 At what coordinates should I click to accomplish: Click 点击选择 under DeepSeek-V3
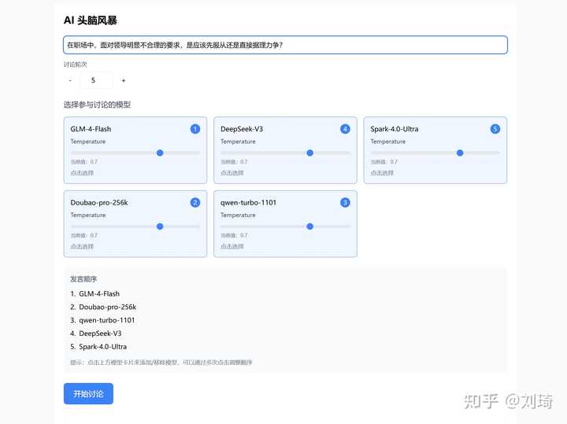(232, 173)
